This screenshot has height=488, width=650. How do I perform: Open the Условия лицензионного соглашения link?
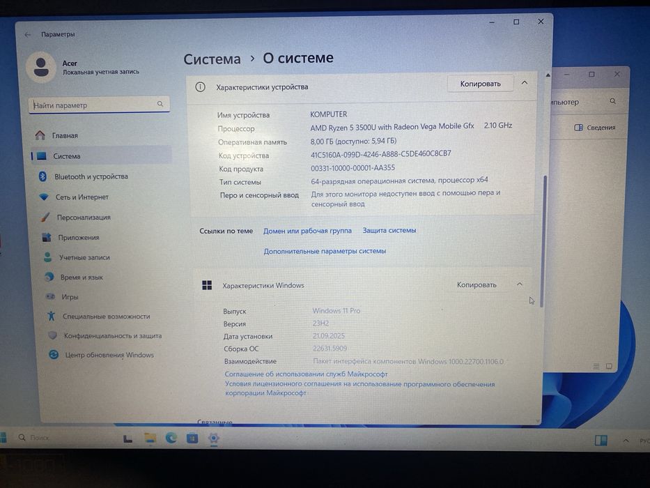(x=359, y=388)
